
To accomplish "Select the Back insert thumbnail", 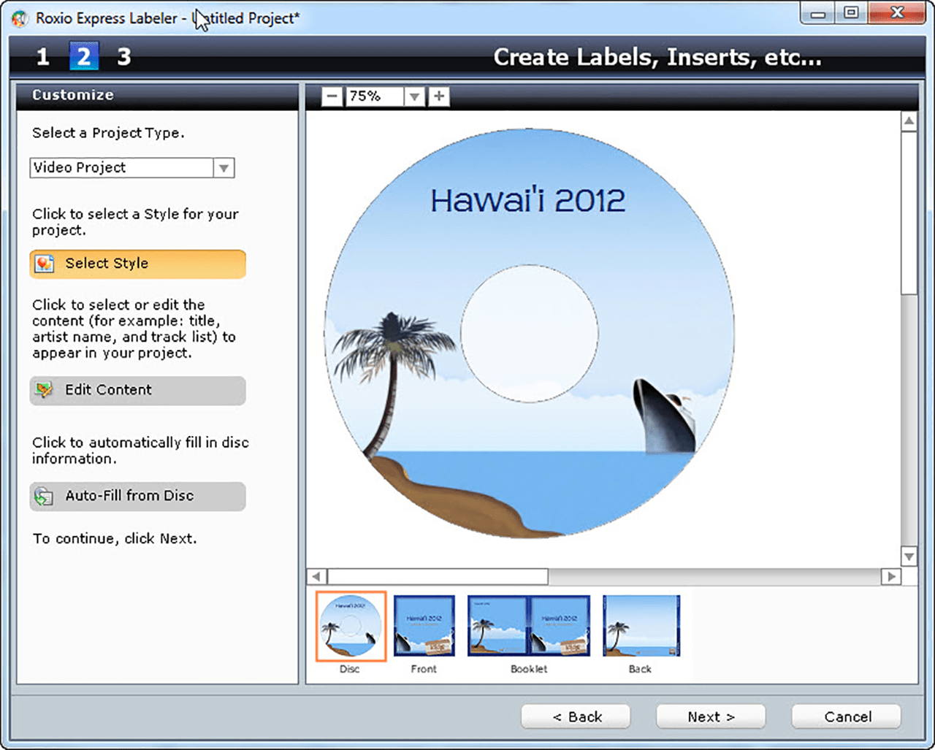I will coord(641,626).
